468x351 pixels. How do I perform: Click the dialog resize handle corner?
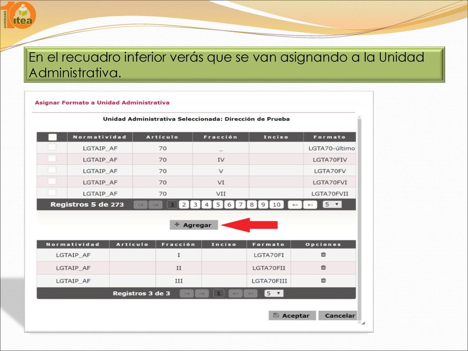pyautogui.click(x=363, y=323)
